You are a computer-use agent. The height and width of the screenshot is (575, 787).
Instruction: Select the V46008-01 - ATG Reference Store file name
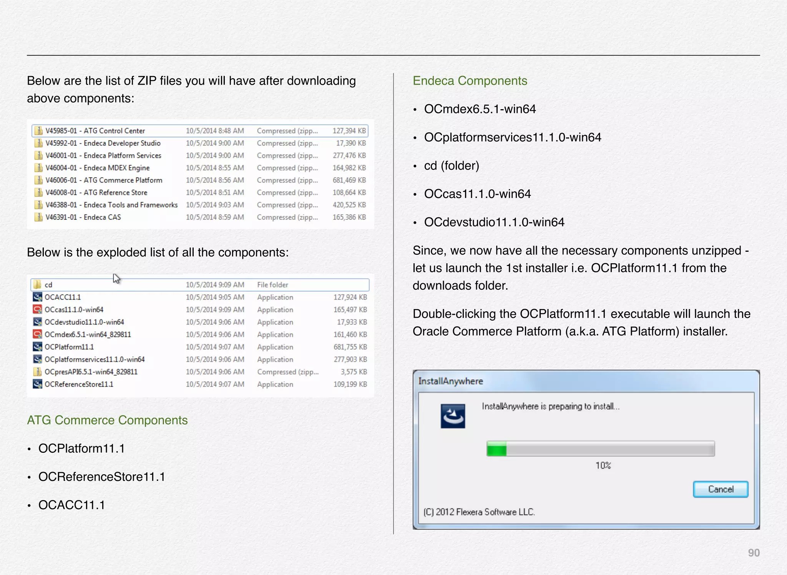[x=96, y=193]
